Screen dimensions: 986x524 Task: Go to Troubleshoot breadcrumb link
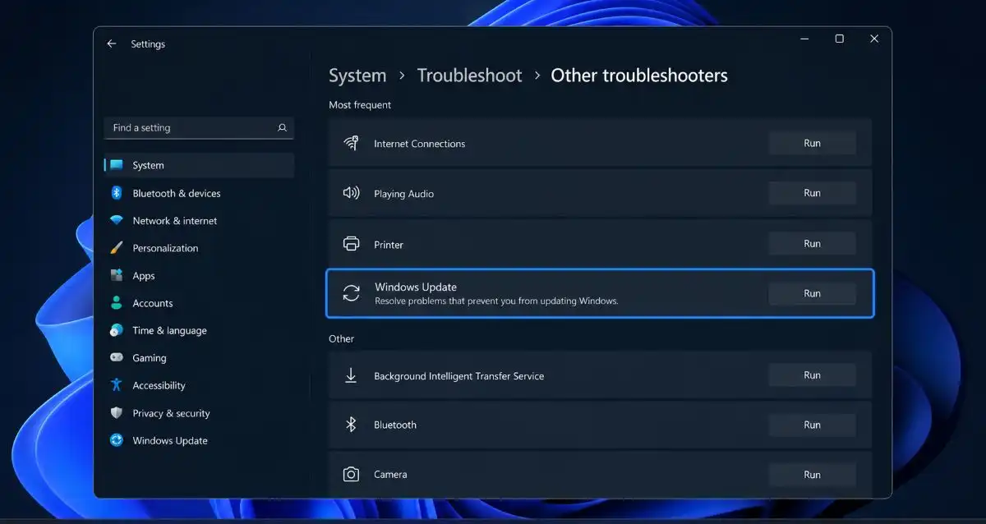point(469,76)
